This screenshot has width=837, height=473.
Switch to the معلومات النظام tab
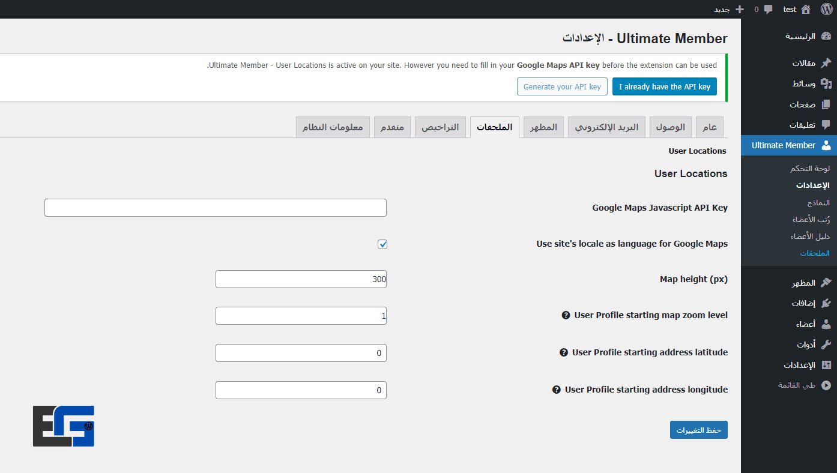[x=333, y=127]
